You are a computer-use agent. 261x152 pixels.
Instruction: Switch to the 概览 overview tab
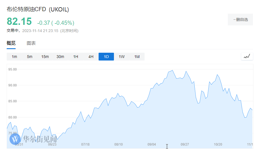[x=11, y=43]
